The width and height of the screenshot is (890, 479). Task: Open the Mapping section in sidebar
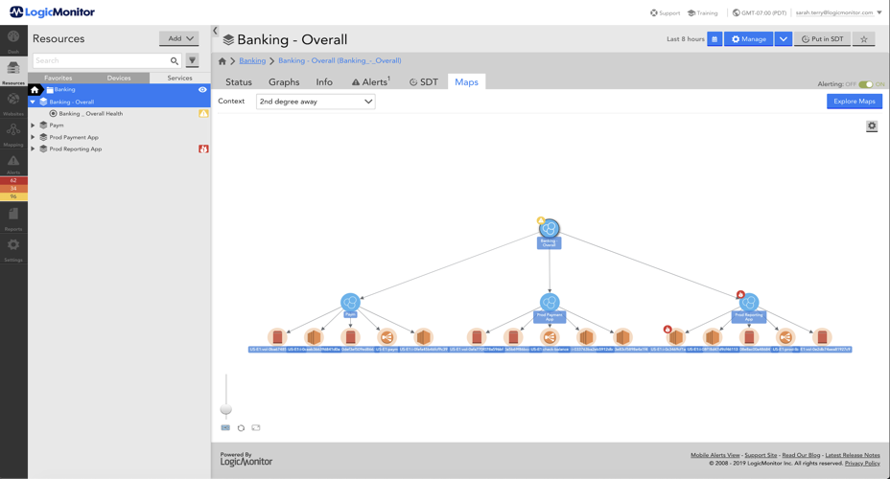(13, 133)
